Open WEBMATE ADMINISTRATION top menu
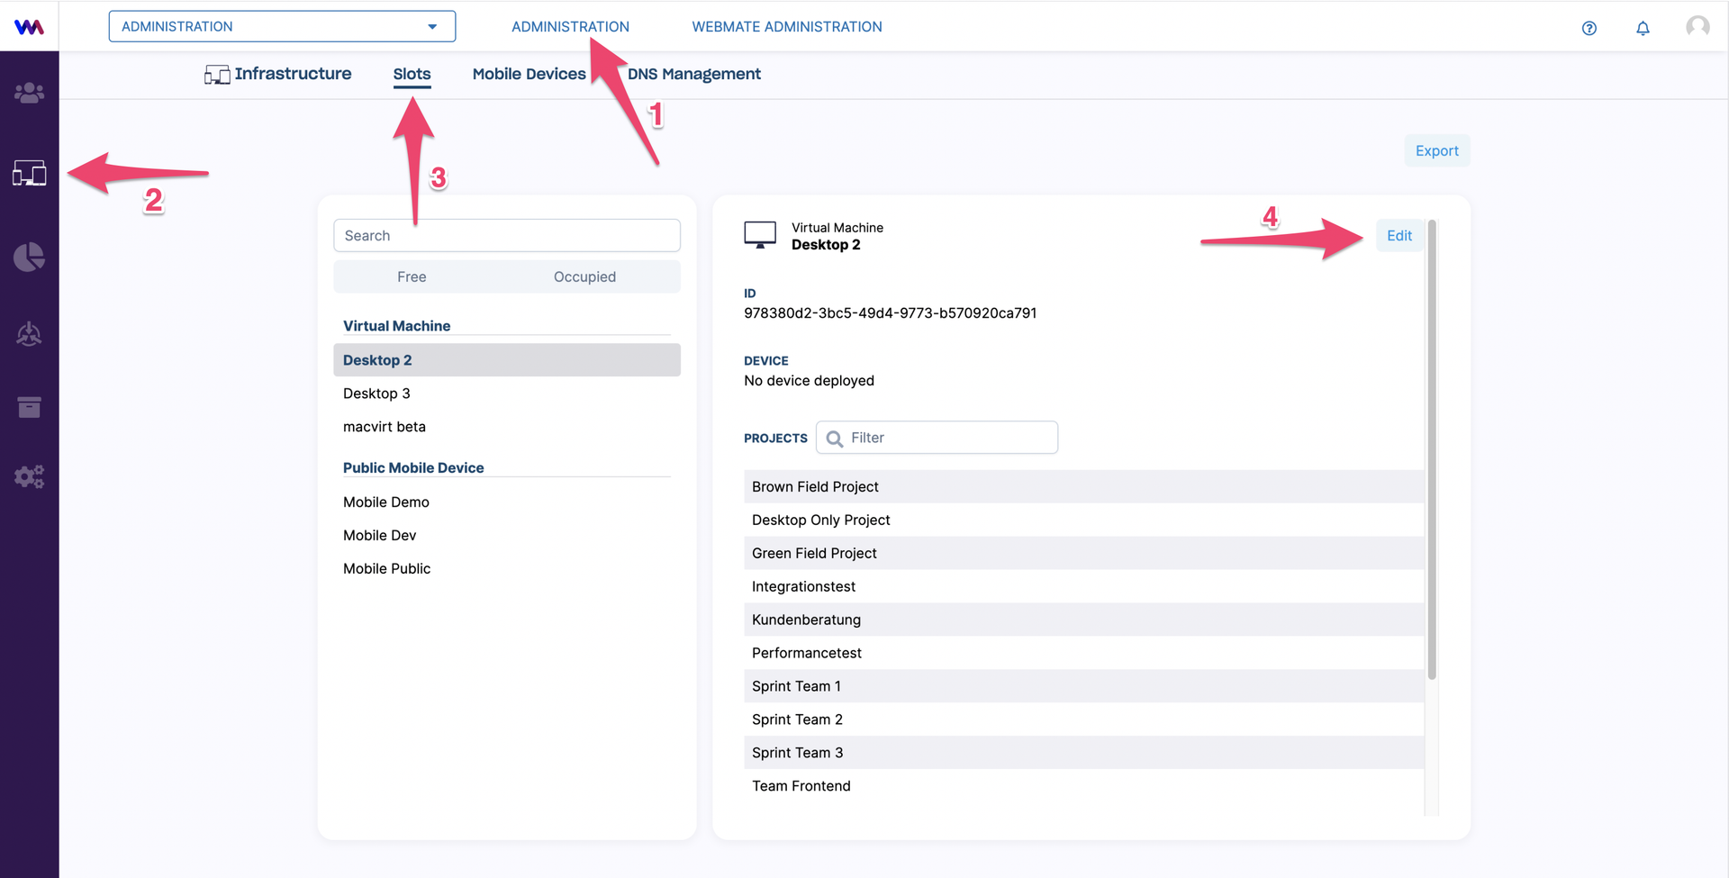The height and width of the screenshot is (878, 1729). click(787, 27)
